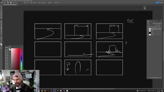Screen dimensions: 164x92
Task: Open the notification center in taskbar
Action: click(x=162, y=91)
